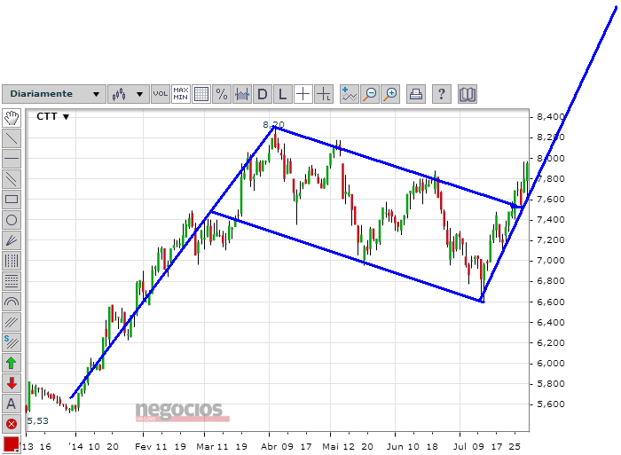Viewport: 621px width, 455px height.
Task: Open help with the question mark
Action: click(x=442, y=94)
